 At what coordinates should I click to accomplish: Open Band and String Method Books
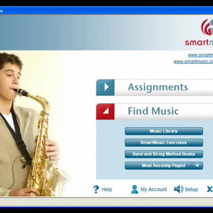coord(164,154)
